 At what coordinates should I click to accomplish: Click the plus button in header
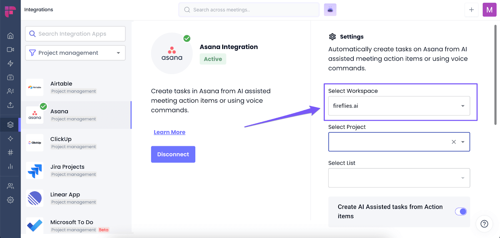click(x=472, y=10)
